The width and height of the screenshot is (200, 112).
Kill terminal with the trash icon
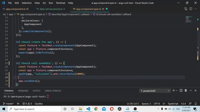point(186,91)
